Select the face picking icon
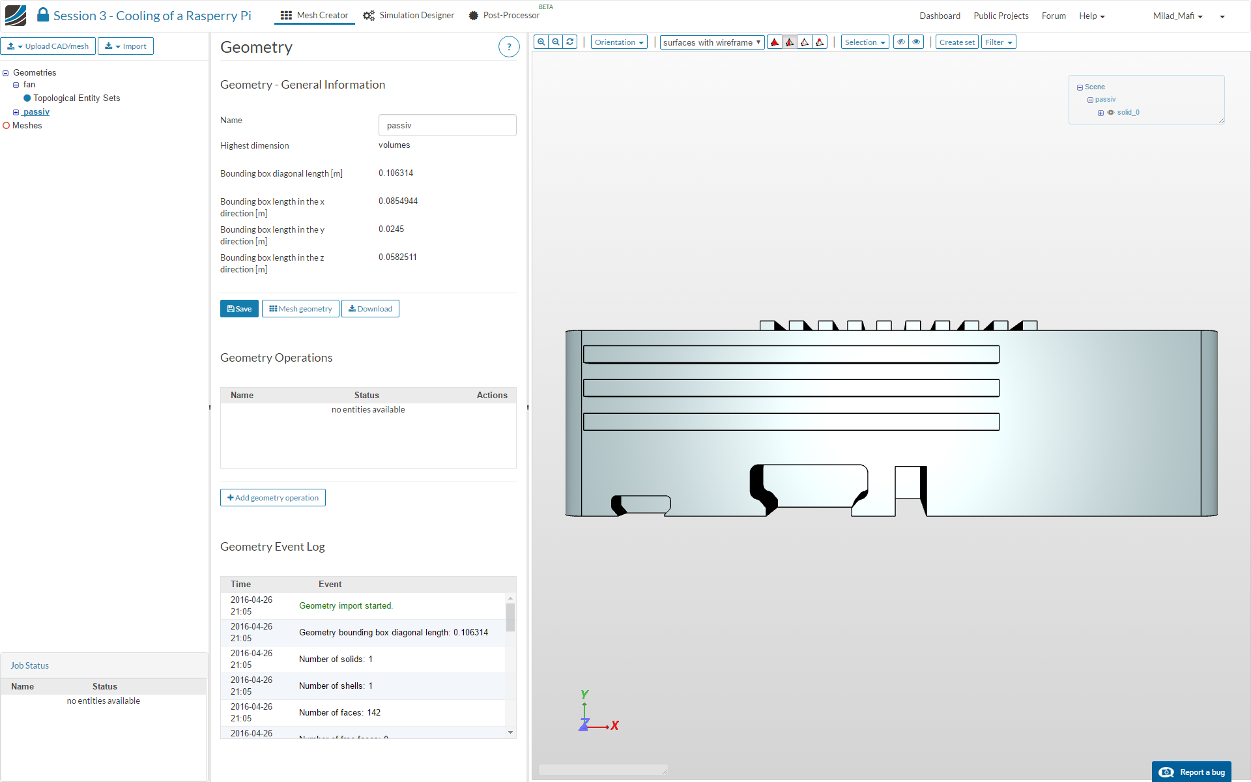The width and height of the screenshot is (1251, 782). (x=790, y=42)
